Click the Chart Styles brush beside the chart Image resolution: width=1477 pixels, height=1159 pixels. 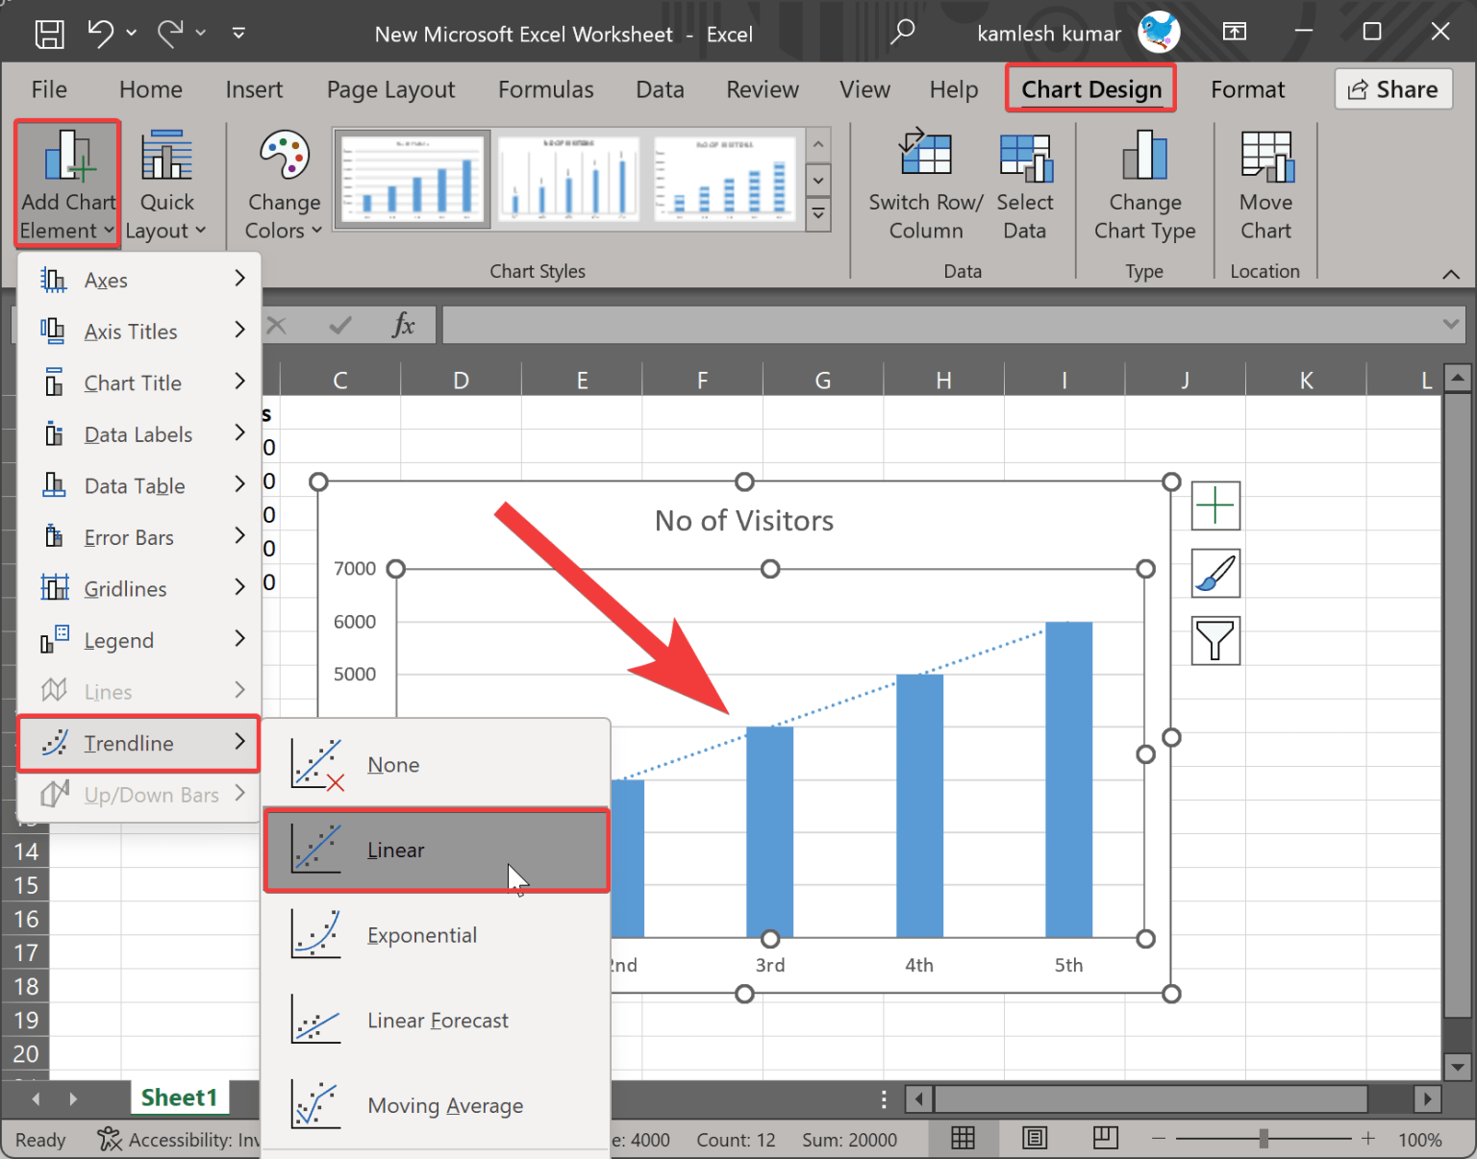(1214, 573)
